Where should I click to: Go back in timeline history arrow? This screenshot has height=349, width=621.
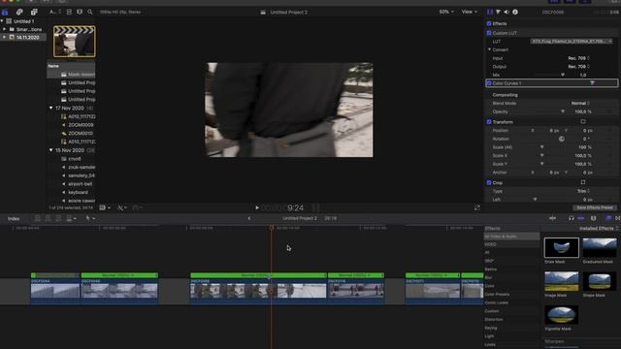249,218
